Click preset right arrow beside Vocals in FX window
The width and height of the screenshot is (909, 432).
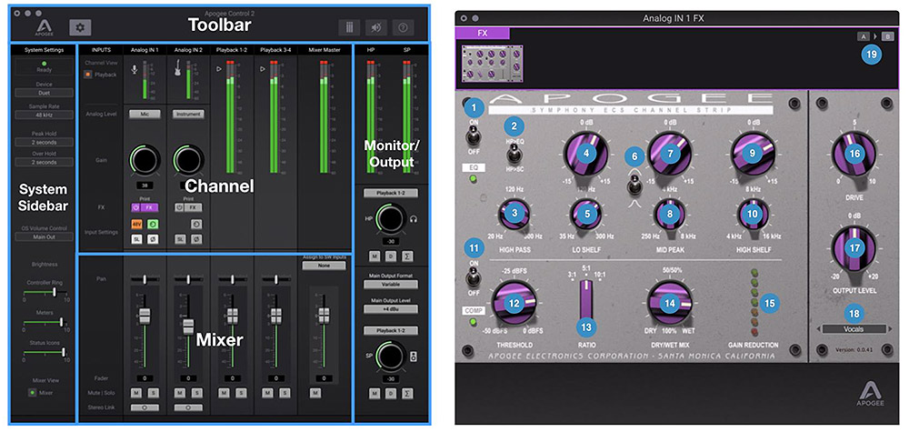891,329
